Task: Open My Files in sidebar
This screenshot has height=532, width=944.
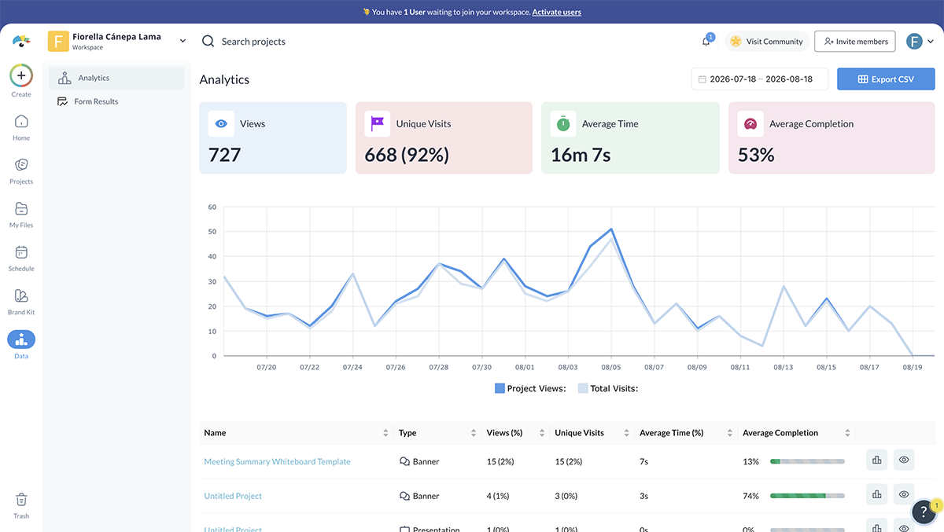Action: click(x=21, y=214)
